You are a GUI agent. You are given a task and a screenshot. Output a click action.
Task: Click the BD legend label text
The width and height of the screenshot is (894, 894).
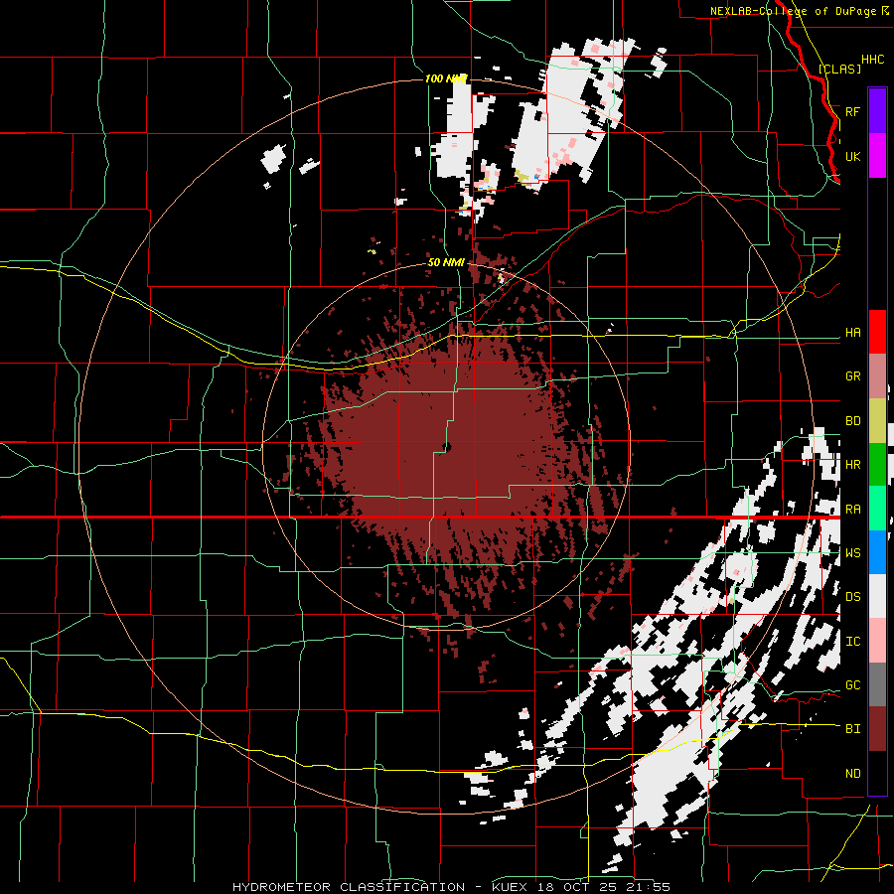[852, 421]
